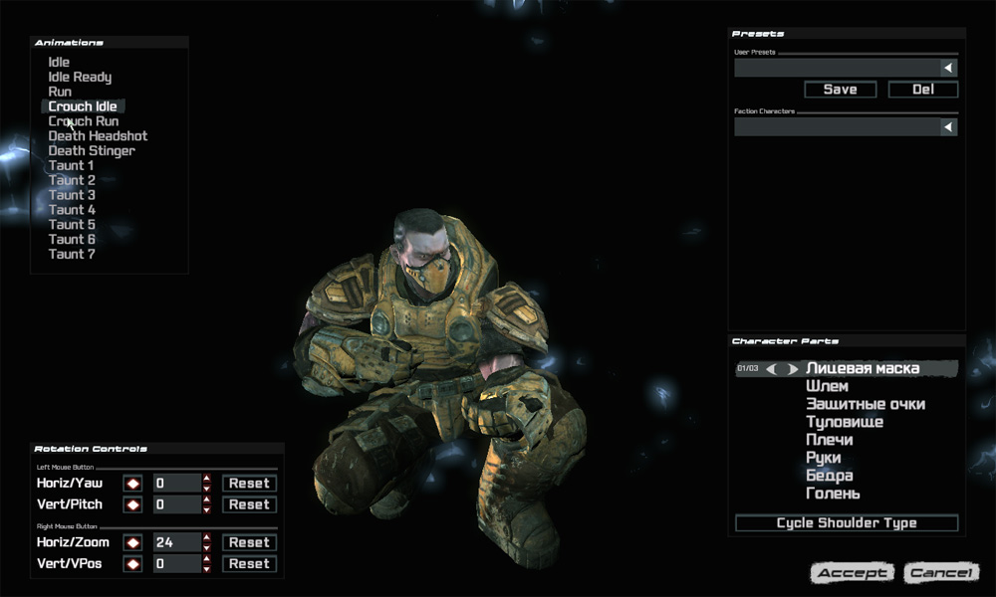Play the Taunt 5 animation

[x=72, y=225]
